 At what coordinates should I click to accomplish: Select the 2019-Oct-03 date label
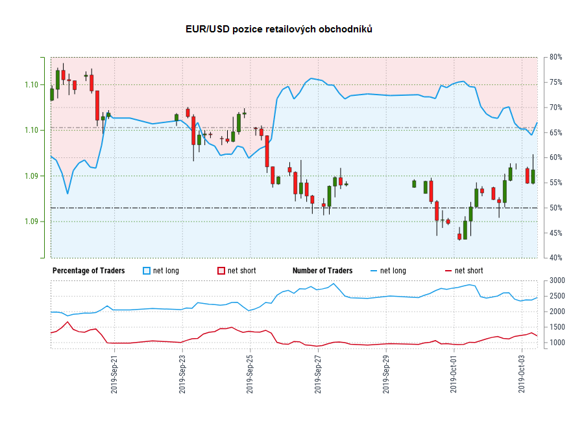coord(522,374)
